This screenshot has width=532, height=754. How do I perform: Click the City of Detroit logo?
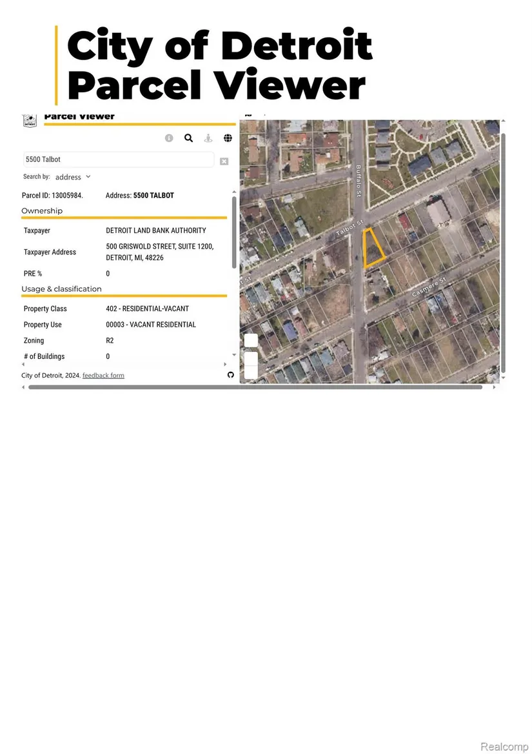tap(29, 120)
